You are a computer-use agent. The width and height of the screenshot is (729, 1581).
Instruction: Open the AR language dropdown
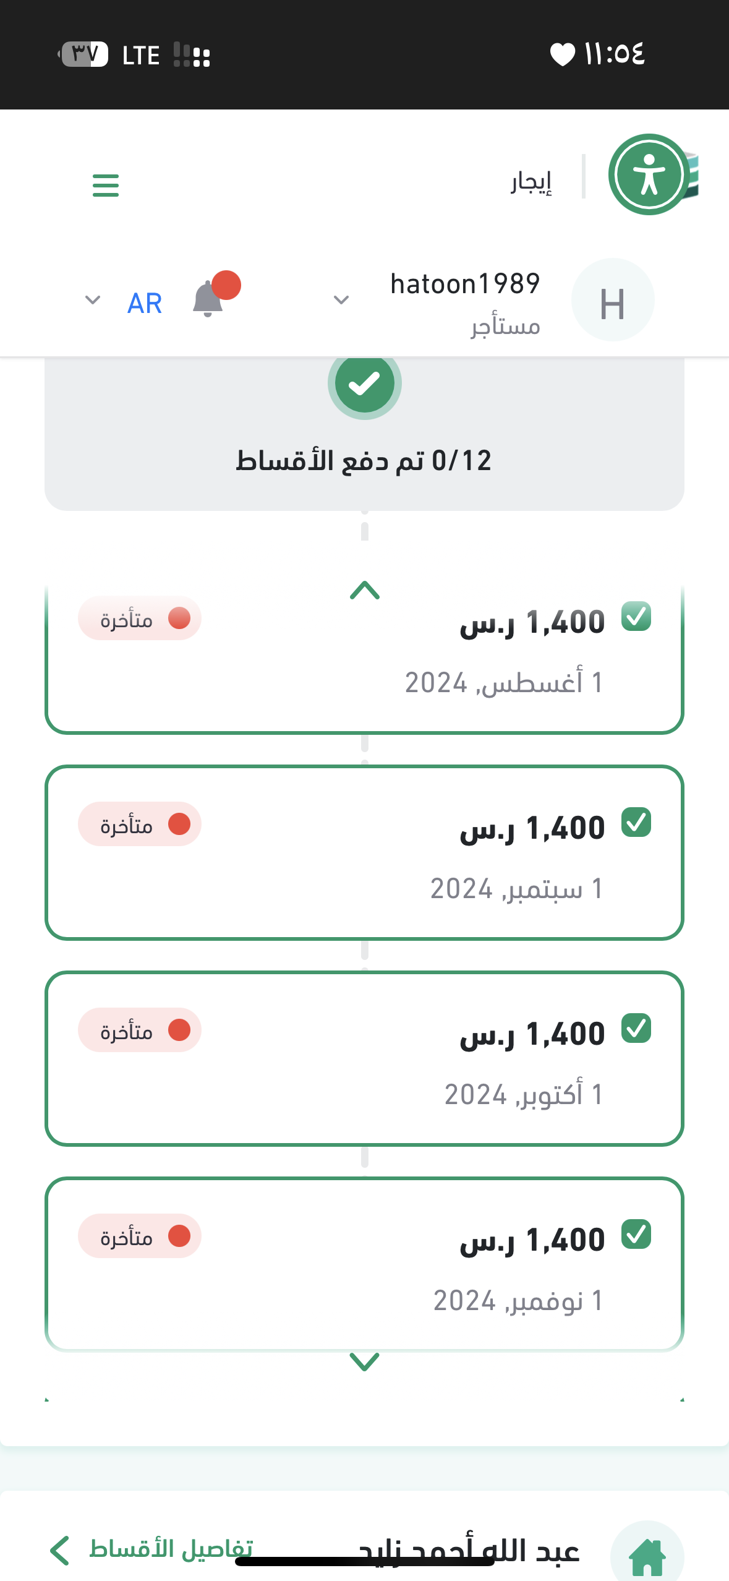(x=93, y=301)
